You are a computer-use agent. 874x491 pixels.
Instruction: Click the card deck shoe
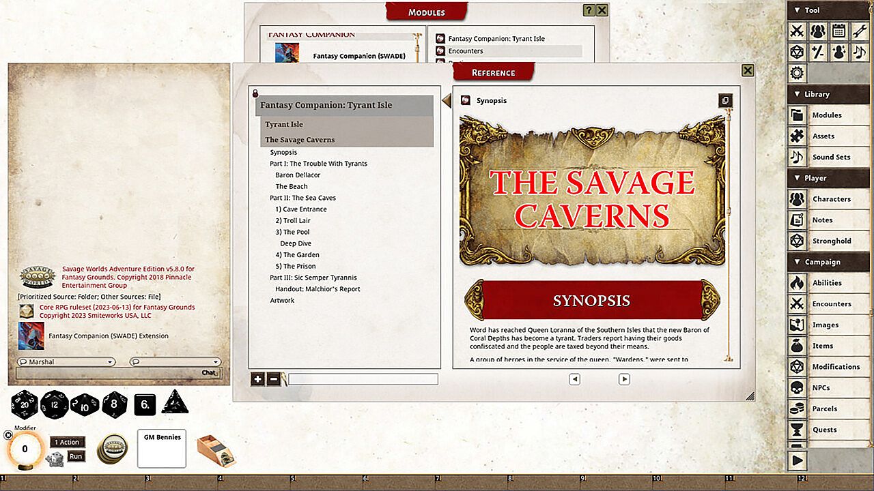(216, 451)
